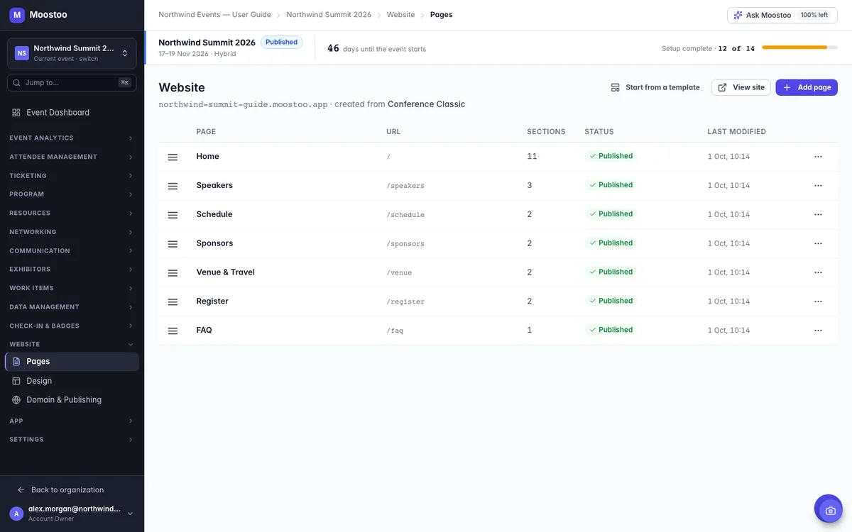Go to the Website breadcrumb
The width and height of the screenshot is (852, 532).
(x=400, y=15)
